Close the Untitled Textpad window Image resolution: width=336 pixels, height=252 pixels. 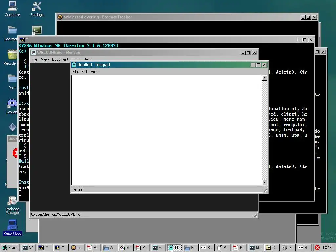[264, 65]
